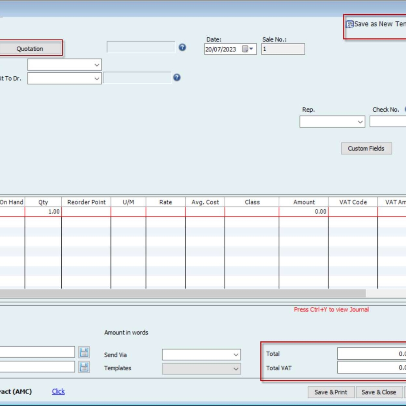406x406 pixels.
Task: Click the Qty column header
Action: [x=43, y=202]
